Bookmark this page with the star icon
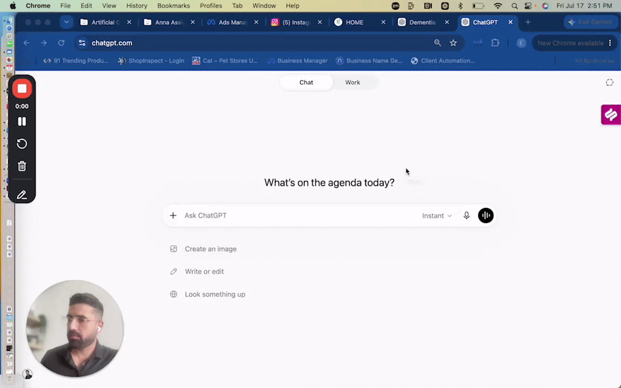The image size is (621, 388). pyautogui.click(x=454, y=43)
